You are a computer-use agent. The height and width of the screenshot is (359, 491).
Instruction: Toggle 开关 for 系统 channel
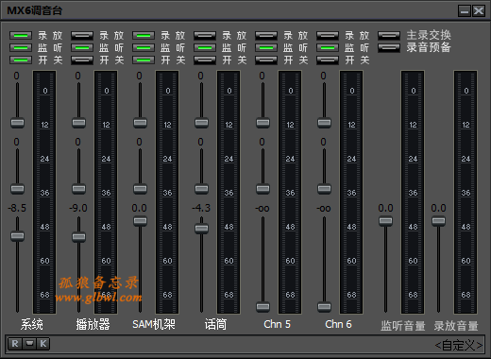21,60
